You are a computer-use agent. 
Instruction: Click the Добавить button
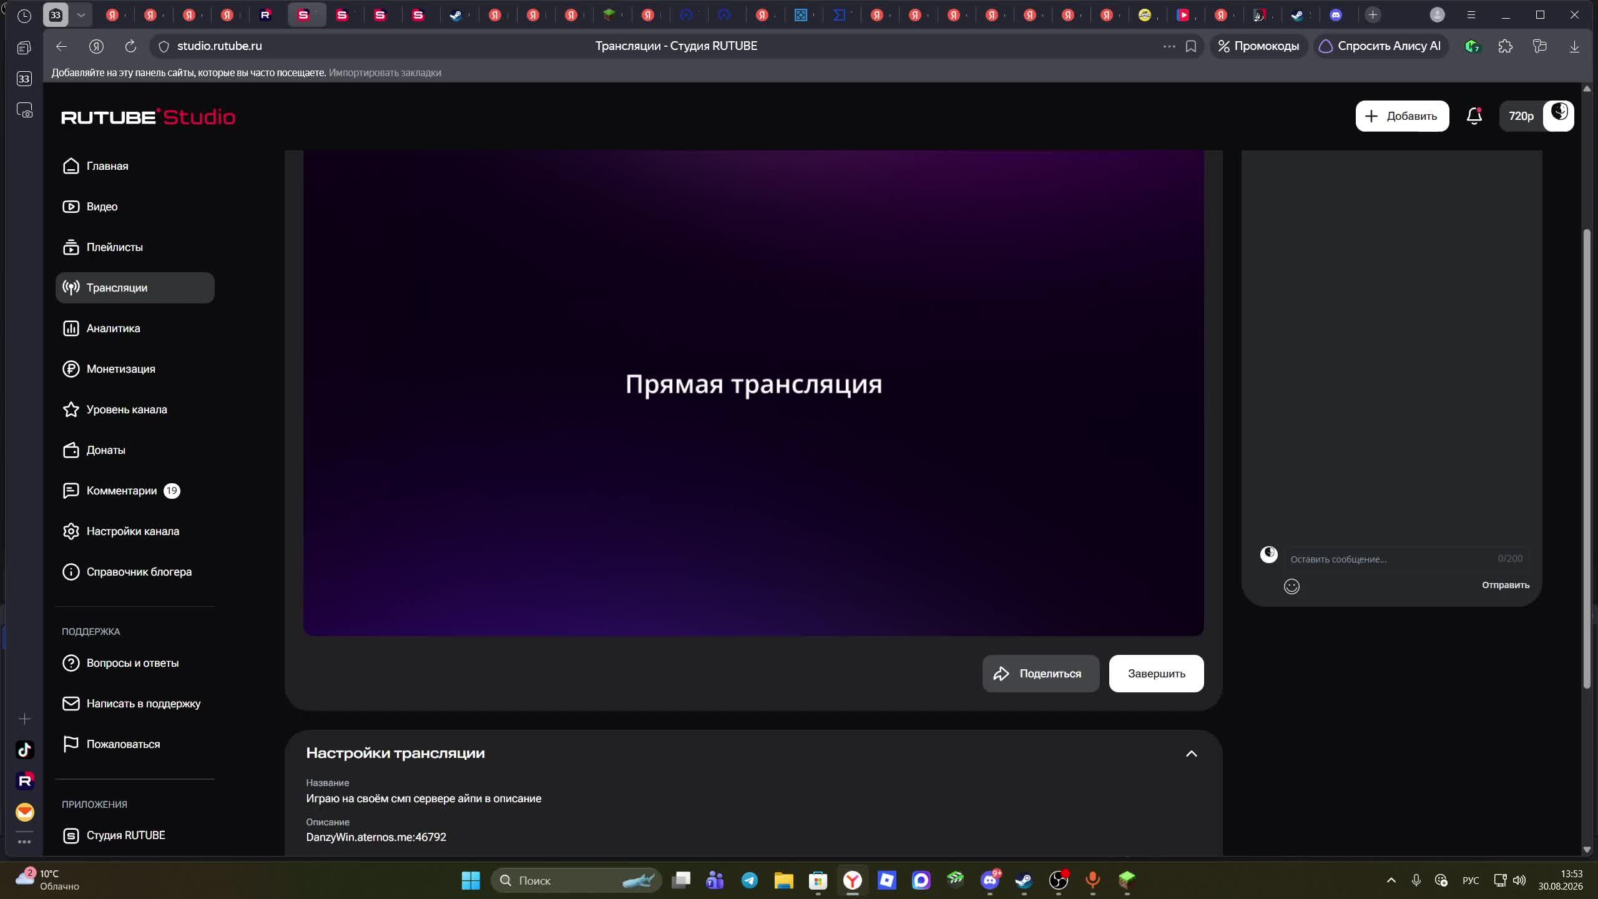coord(1402,116)
